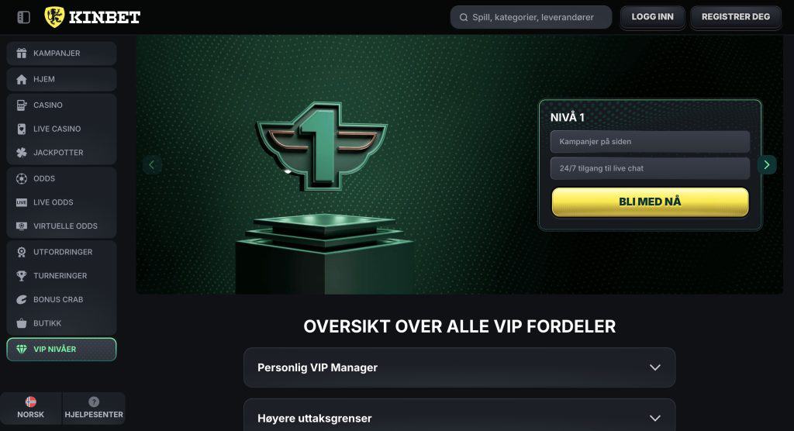Click the Logg inn button

tap(652, 17)
